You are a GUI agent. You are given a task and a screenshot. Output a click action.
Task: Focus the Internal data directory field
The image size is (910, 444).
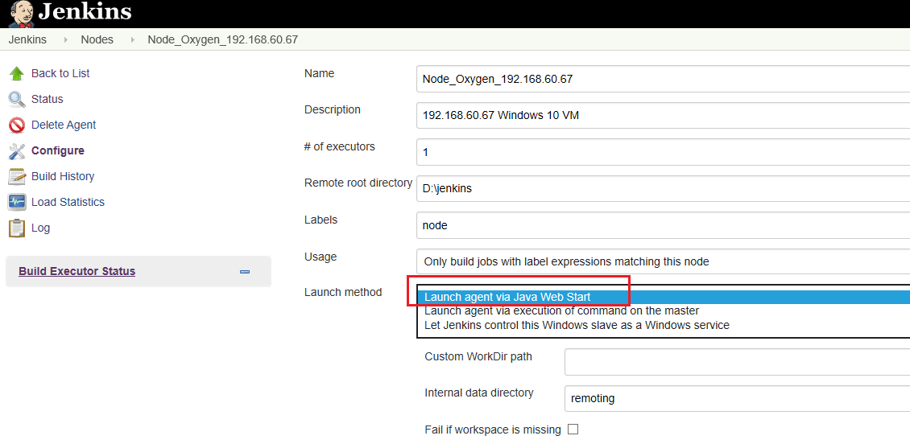pos(737,398)
